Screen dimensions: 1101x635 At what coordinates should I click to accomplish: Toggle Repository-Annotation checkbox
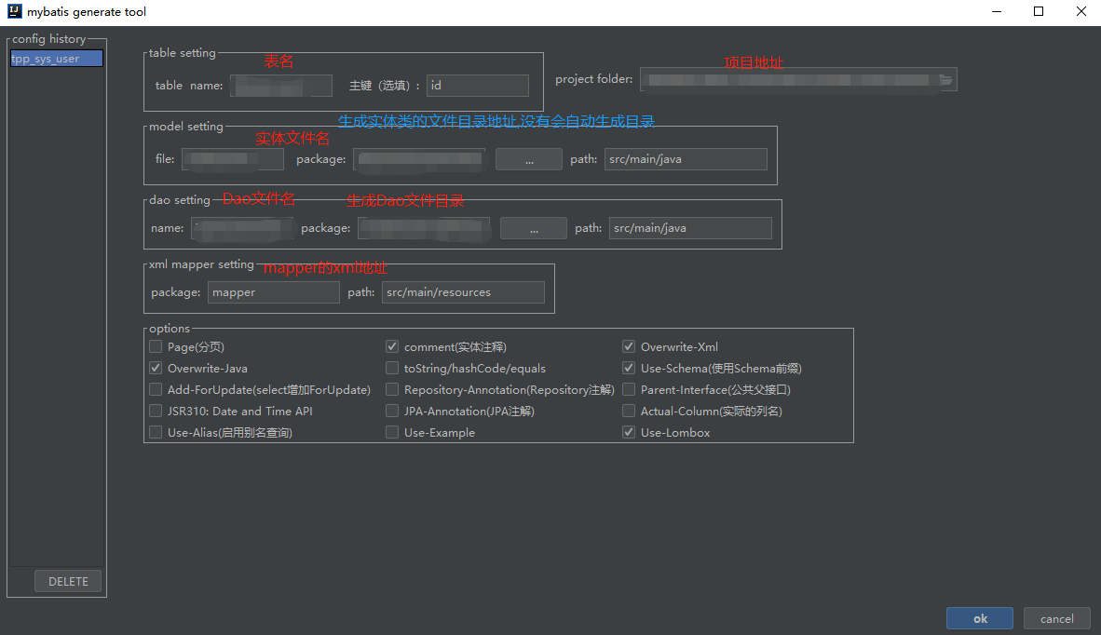392,389
